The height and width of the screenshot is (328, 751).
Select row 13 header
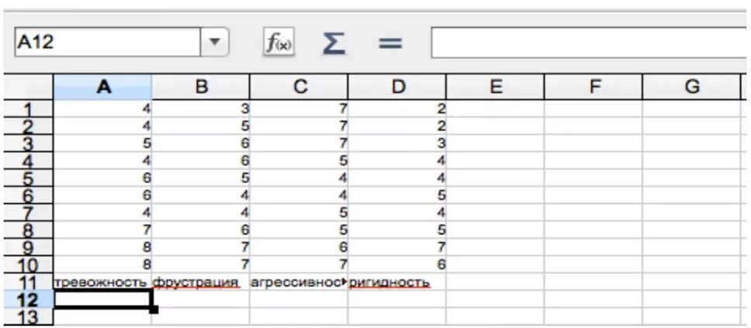coord(28,317)
